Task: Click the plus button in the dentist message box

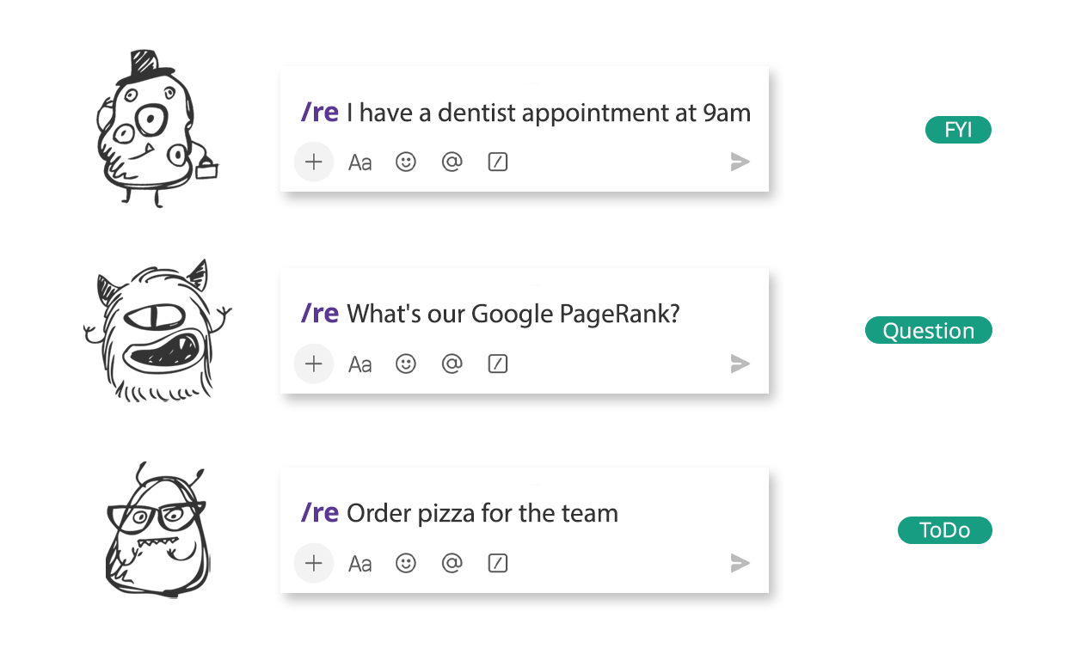Action: 314,162
